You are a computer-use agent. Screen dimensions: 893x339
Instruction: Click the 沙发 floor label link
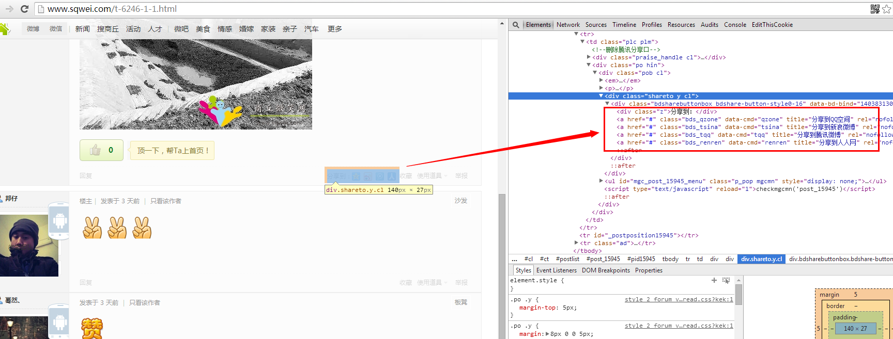[x=461, y=201]
